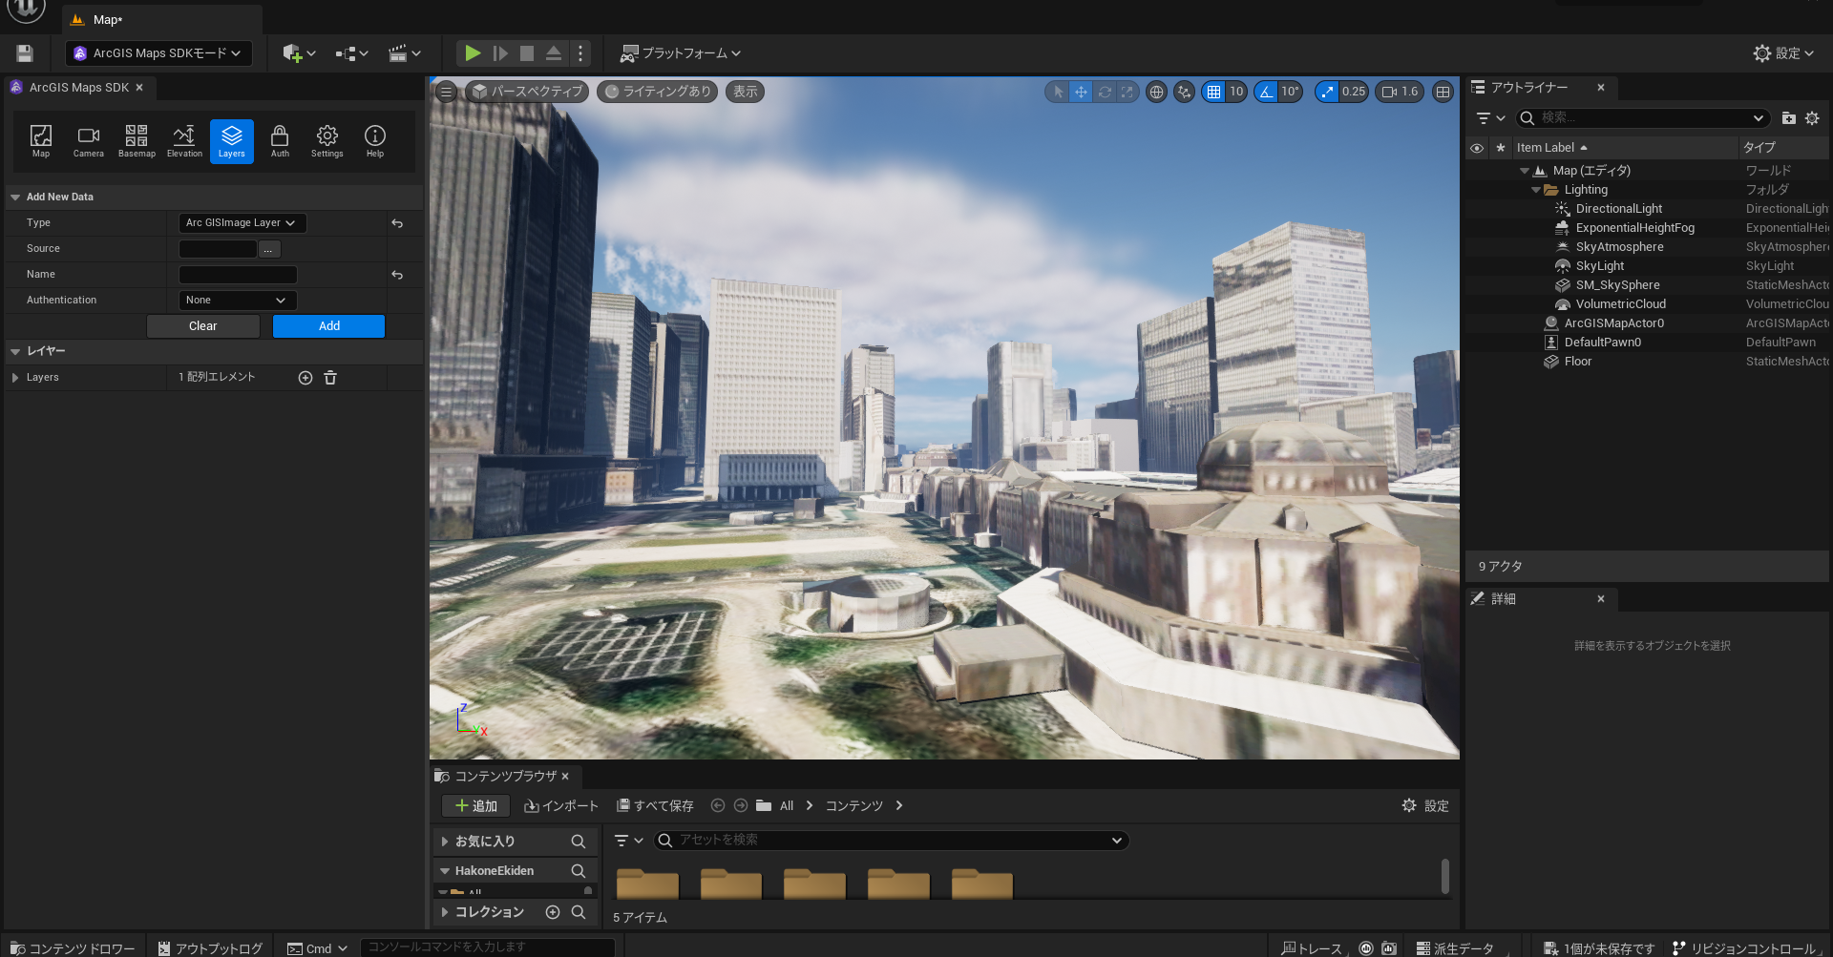Open the ライティングあり view mode menu
1833x957 pixels.
[658, 92]
